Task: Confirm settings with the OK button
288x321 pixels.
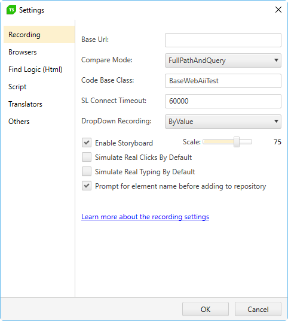Action: coord(206,309)
